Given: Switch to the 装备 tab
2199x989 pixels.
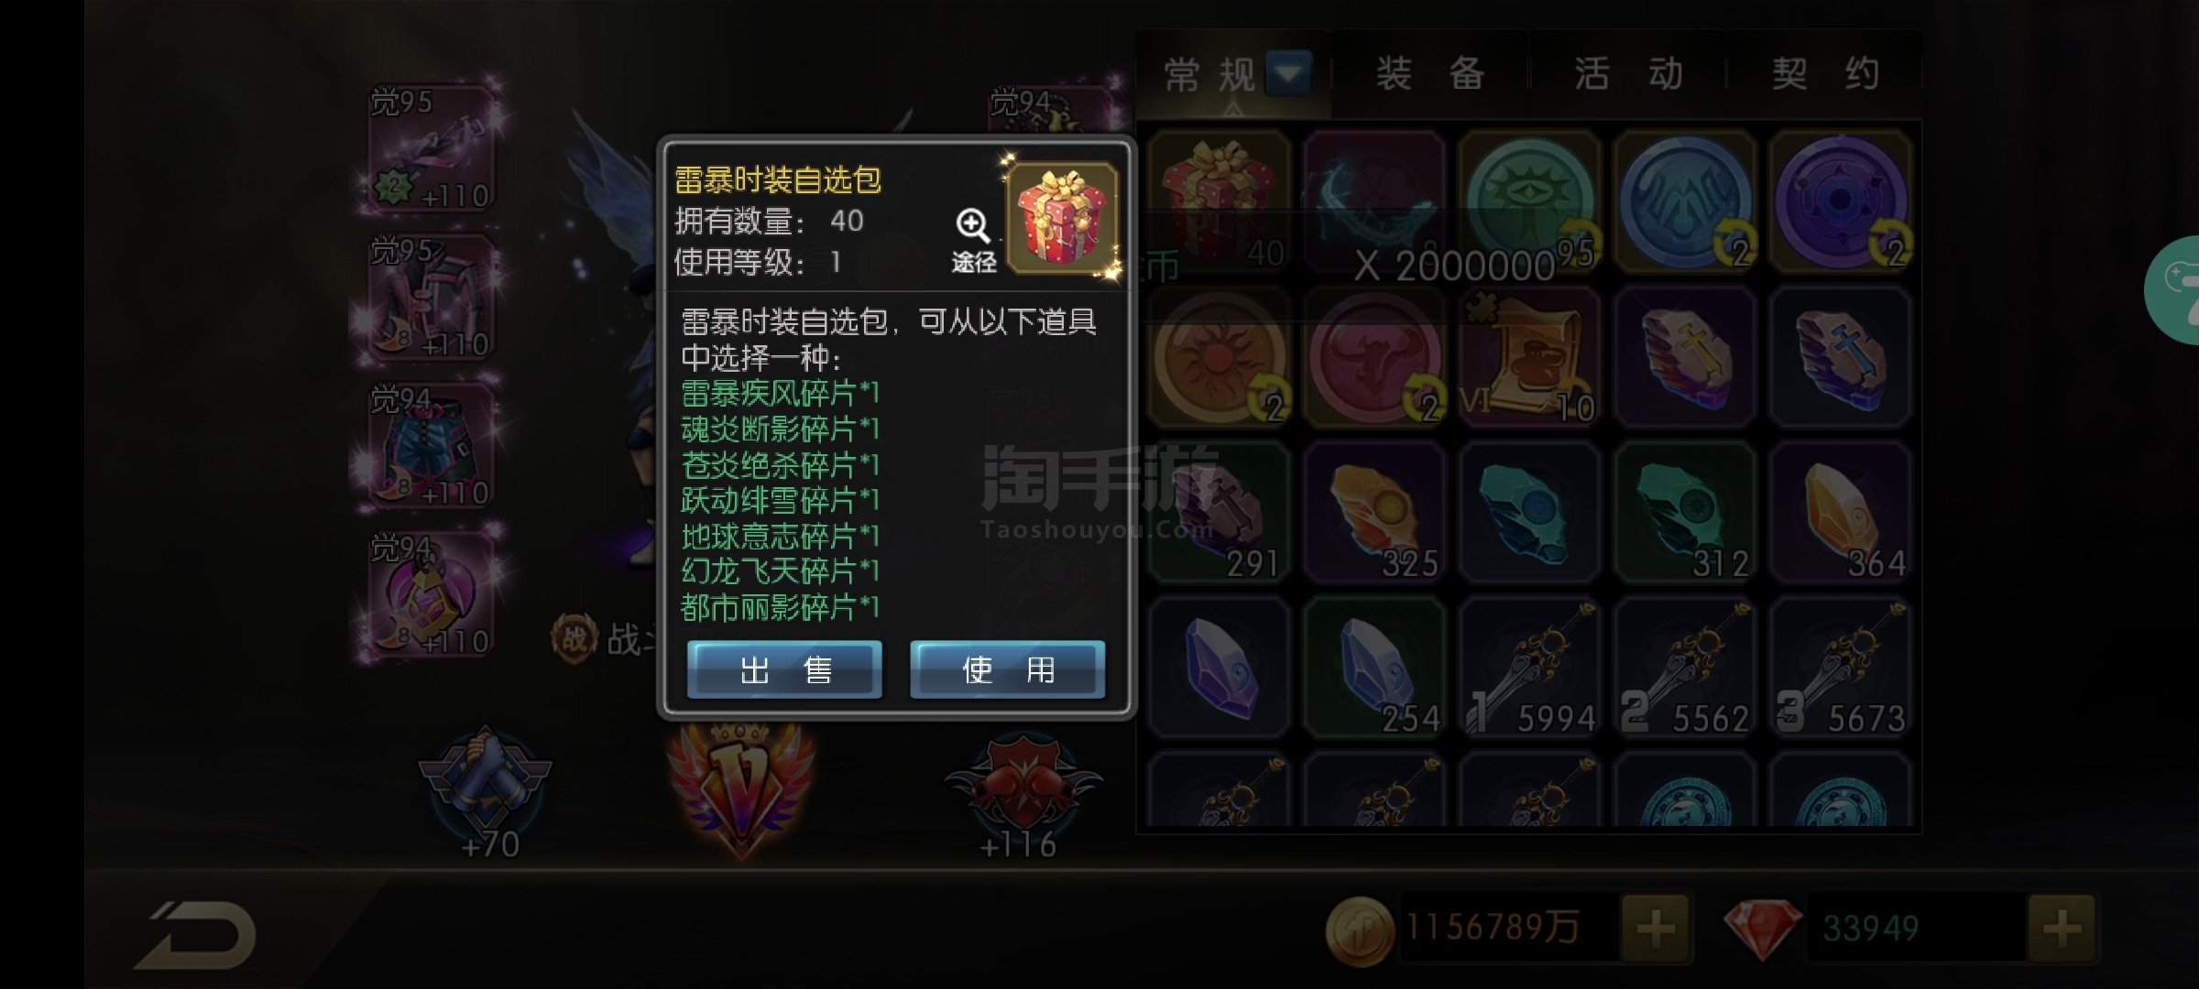Looking at the screenshot, I should pyautogui.click(x=1430, y=73).
